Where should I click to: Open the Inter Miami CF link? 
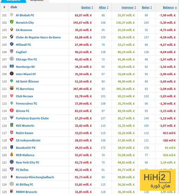coord(26,74)
